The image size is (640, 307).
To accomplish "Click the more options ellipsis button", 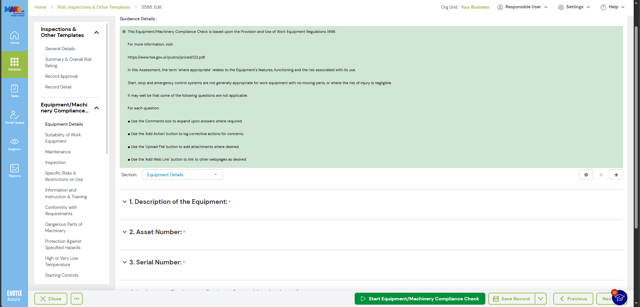I will click(x=77, y=299).
